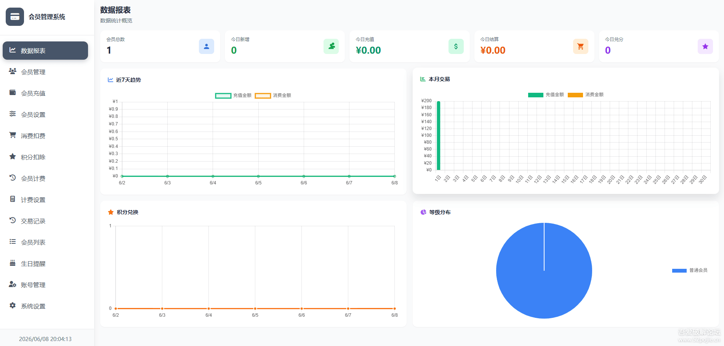This screenshot has width=724, height=346.
Task: Open 会员设置 in the sidebar
Action: tap(45, 114)
